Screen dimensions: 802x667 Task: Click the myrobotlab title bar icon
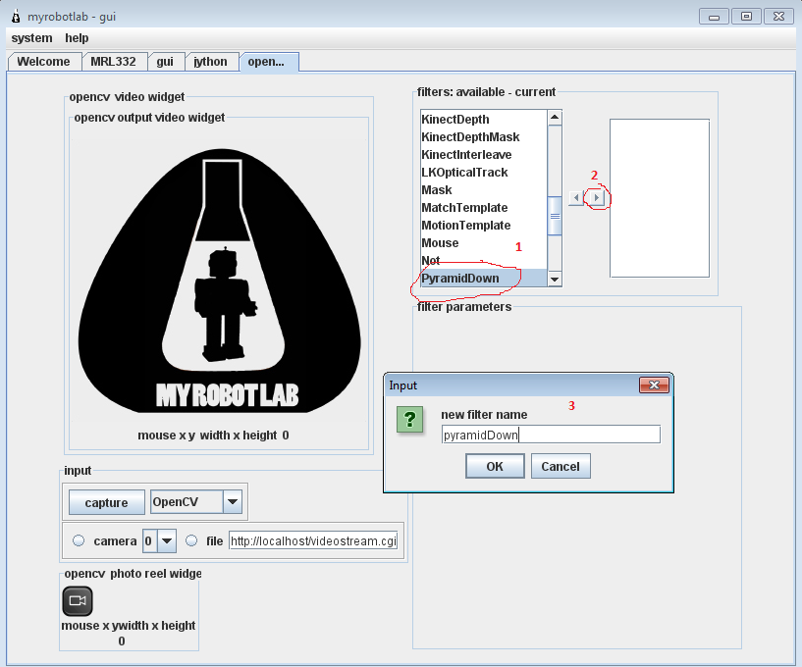[x=16, y=17]
